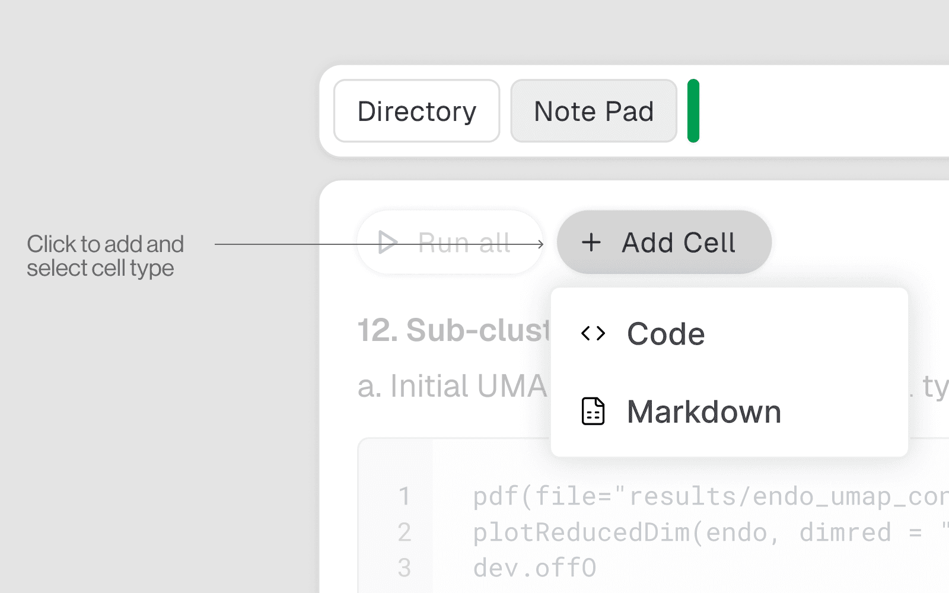Select Code from the cell type menu
This screenshot has width=949, height=593.
(730, 334)
